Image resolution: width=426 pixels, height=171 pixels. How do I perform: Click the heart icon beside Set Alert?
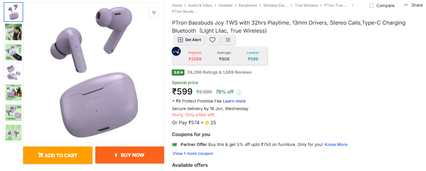click(212, 40)
